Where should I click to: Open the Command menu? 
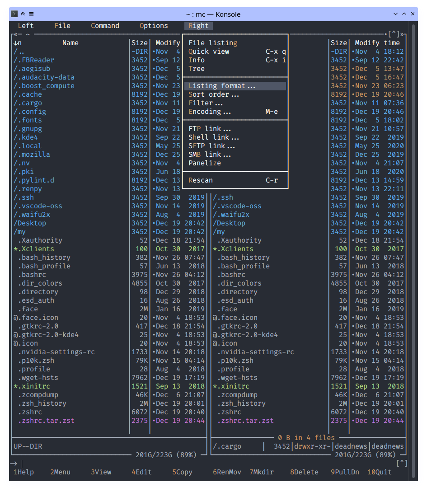(x=105, y=26)
